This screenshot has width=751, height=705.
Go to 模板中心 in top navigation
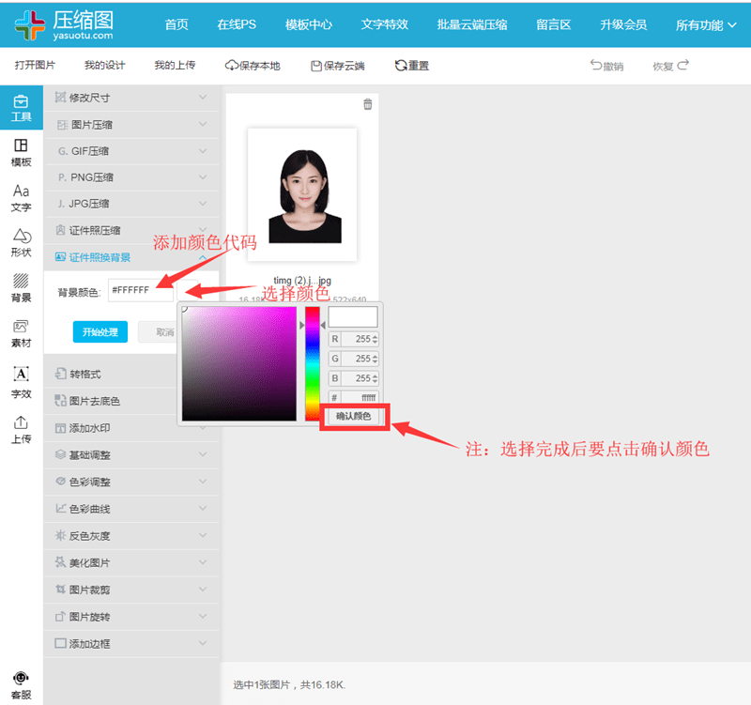click(308, 24)
